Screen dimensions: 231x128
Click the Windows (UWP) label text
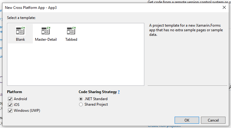tap(27, 111)
